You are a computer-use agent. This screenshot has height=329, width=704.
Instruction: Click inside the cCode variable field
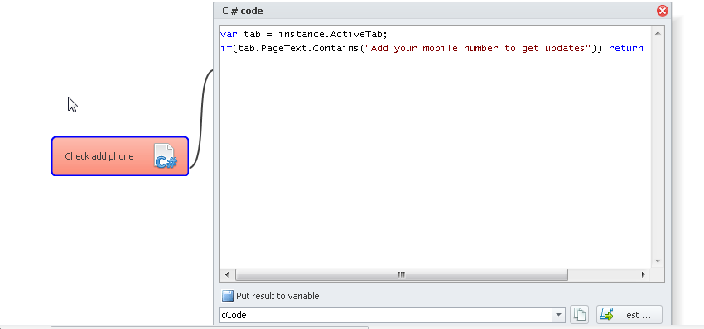pos(386,315)
